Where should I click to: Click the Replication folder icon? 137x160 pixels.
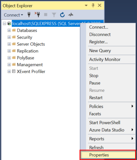click(14, 51)
